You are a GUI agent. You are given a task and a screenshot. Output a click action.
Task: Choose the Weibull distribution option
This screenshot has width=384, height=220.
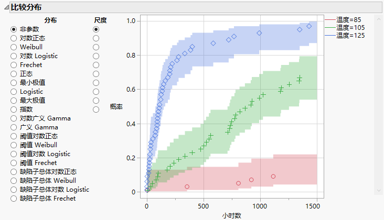click(14, 47)
